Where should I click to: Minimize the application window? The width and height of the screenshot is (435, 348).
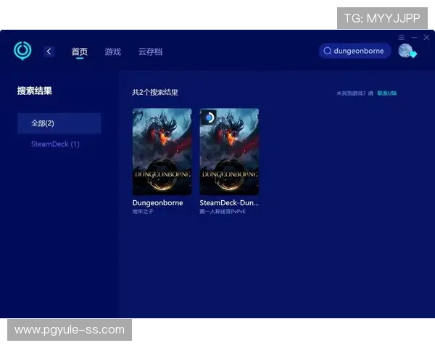coord(414,37)
